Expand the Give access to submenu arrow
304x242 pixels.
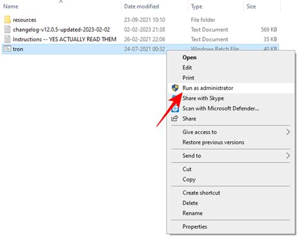288,132
